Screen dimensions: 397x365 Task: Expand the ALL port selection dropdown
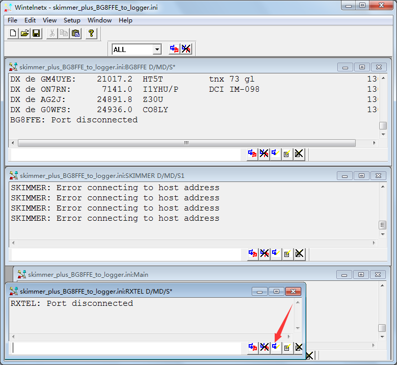(x=157, y=49)
